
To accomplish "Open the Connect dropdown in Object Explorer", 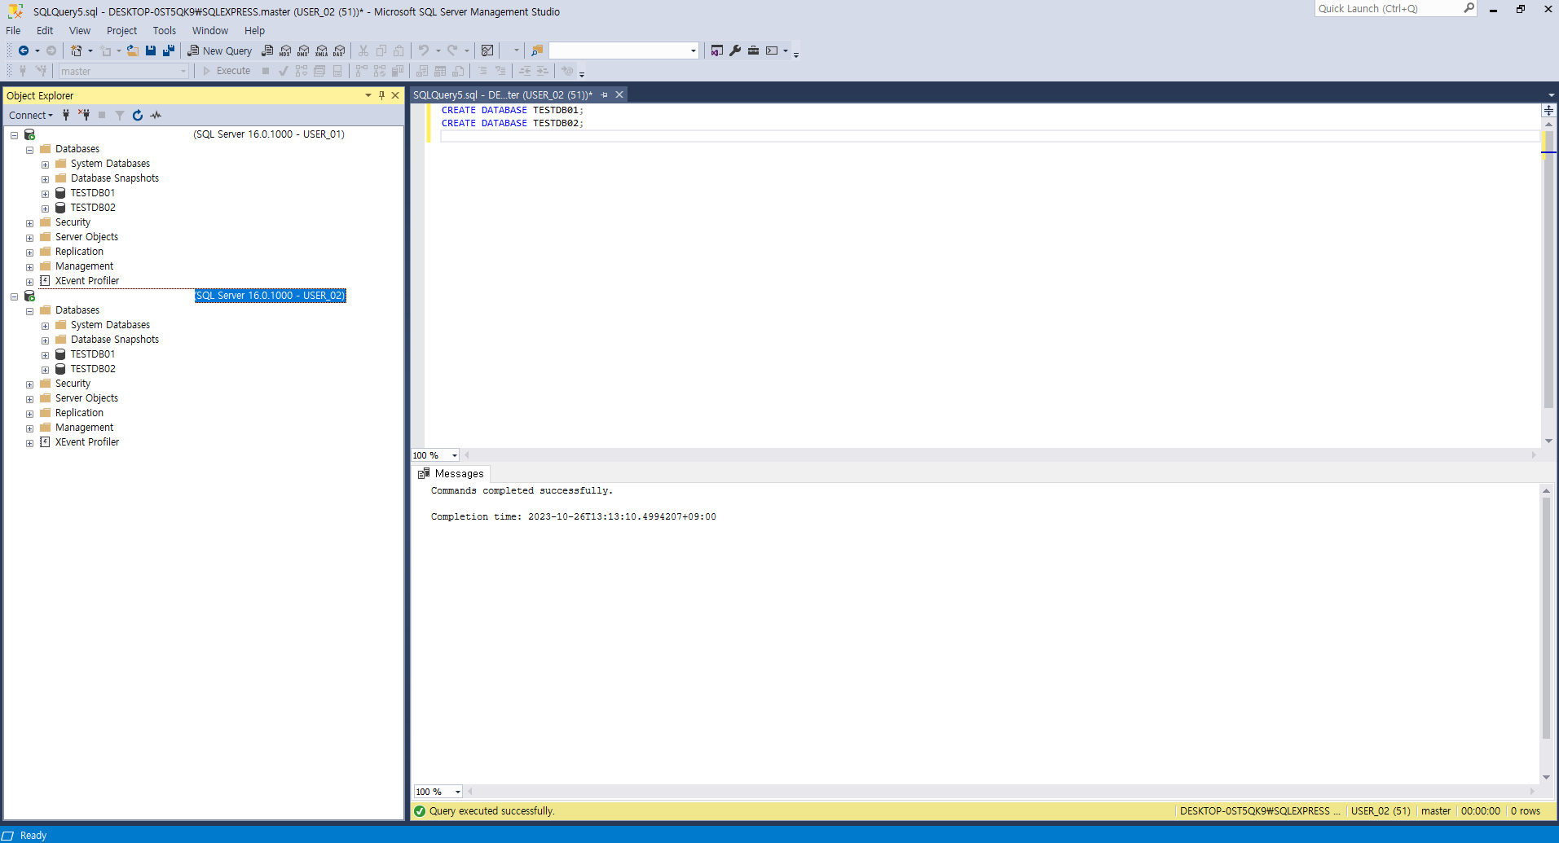I will tap(31, 115).
